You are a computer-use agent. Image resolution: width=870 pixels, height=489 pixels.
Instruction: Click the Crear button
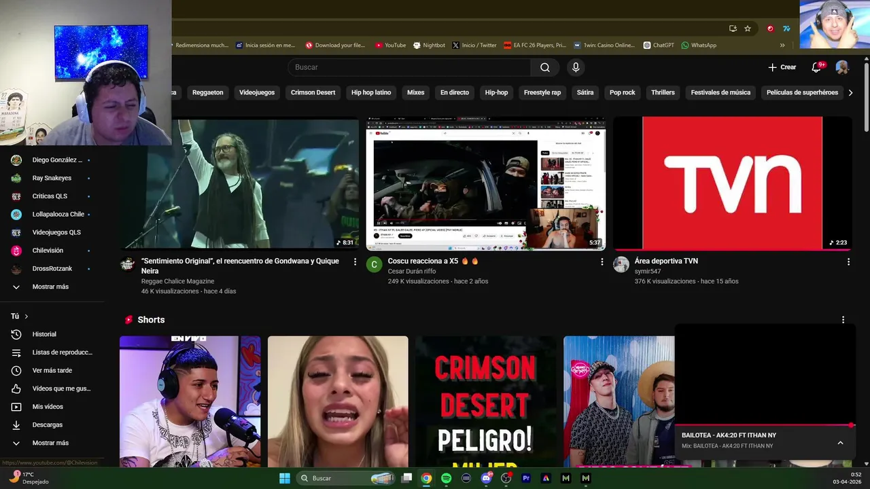click(782, 67)
